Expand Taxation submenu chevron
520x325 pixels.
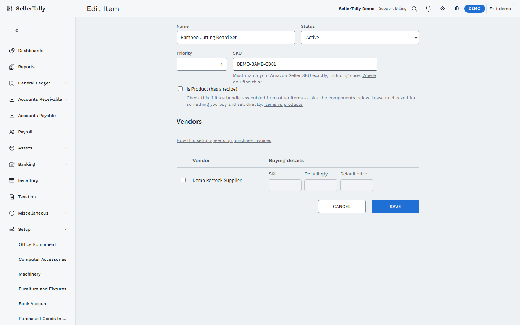tap(66, 197)
